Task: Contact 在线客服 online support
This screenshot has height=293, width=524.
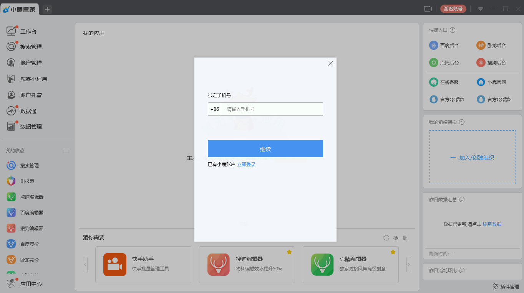Action: tap(444, 82)
